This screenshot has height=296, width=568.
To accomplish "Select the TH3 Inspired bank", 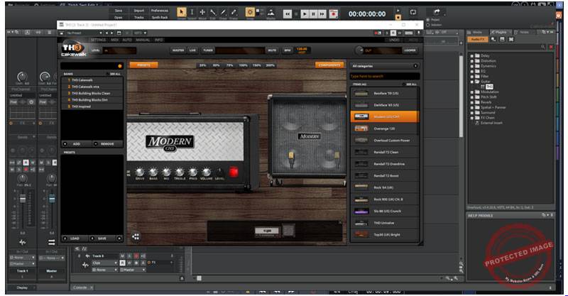I will coord(92,106).
